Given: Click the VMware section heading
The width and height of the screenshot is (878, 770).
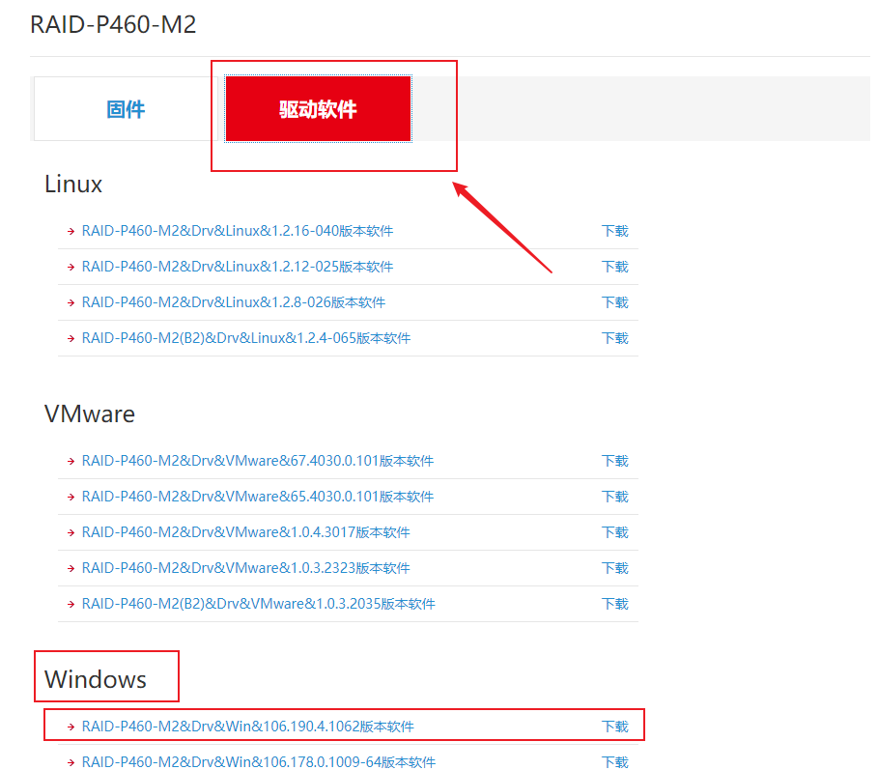Looking at the screenshot, I should (x=90, y=414).
